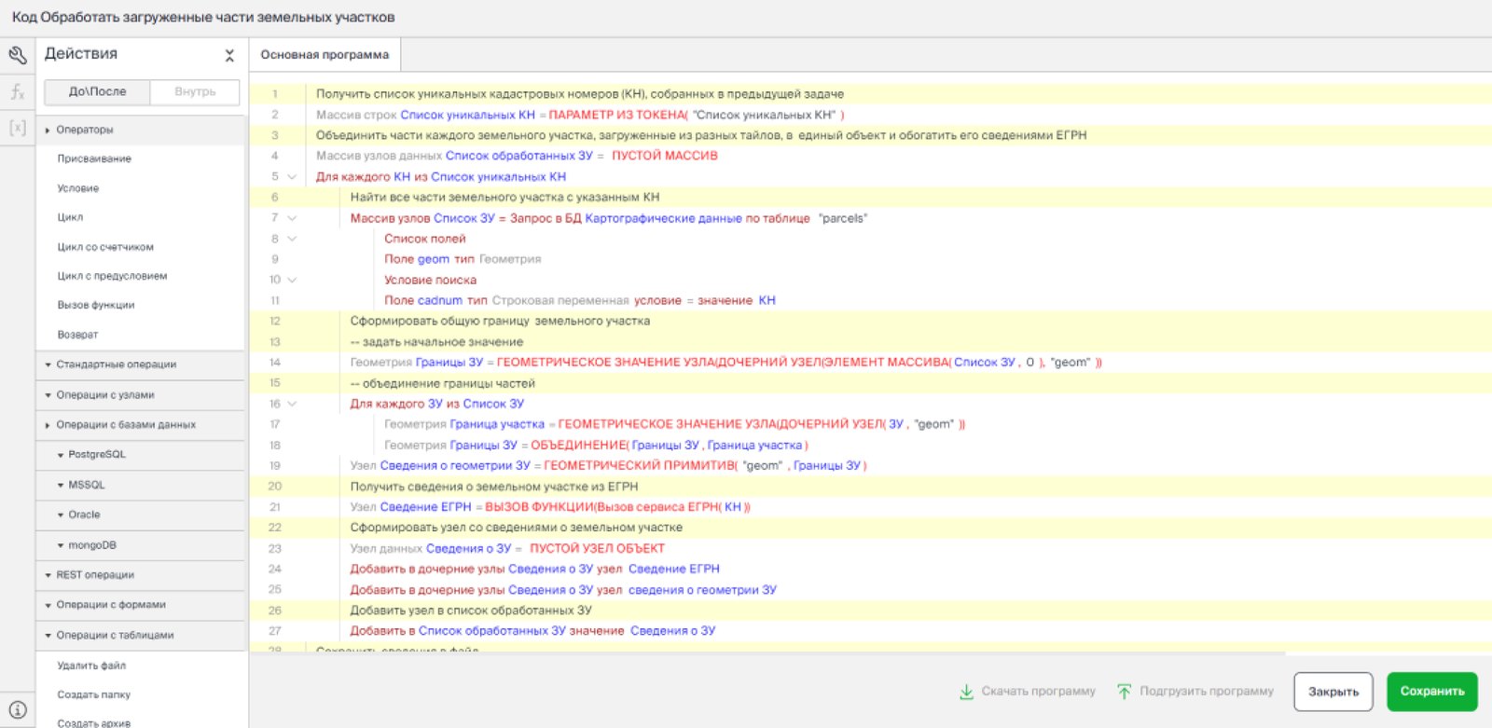1492x728 pixels.
Task: Select the Цикл со счетчиком action
Action: tap(105, 247)
